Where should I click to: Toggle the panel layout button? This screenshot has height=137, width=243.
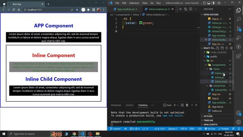209,3
